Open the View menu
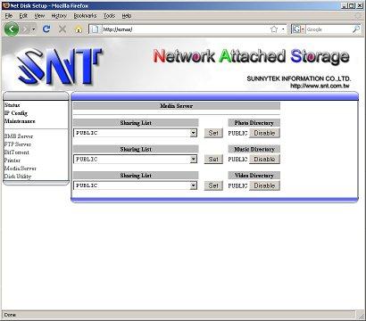 coord(39,16)
